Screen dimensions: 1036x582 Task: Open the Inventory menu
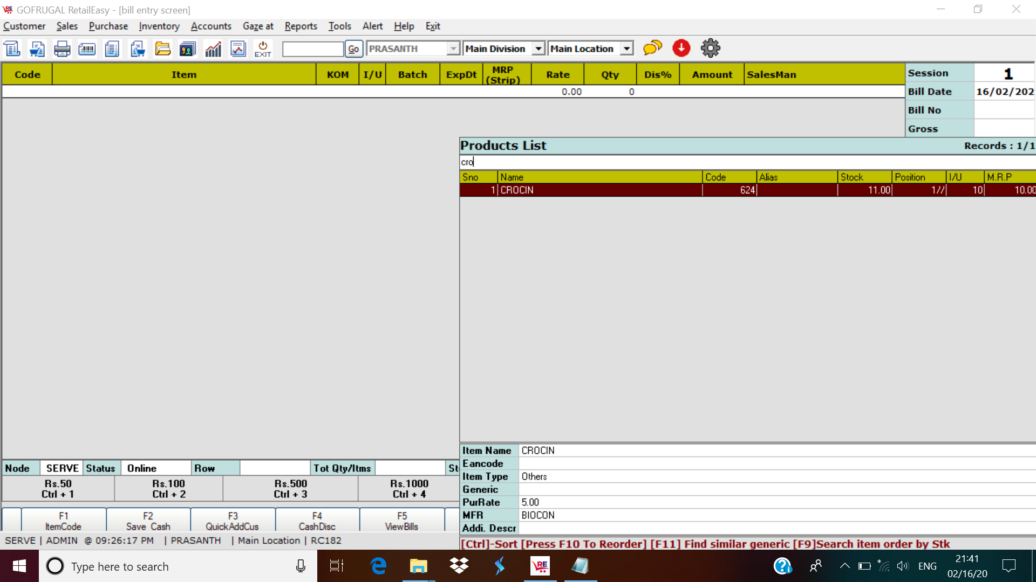(158, 26)
